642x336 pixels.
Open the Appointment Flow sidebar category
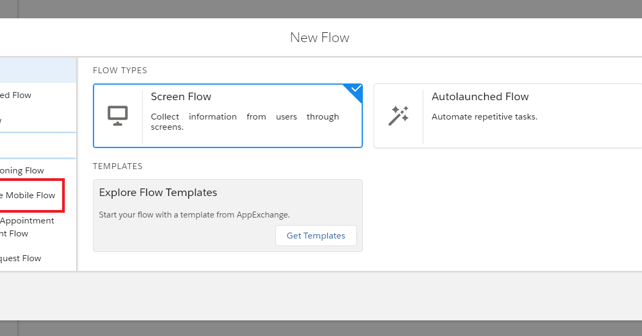[27, 227]
